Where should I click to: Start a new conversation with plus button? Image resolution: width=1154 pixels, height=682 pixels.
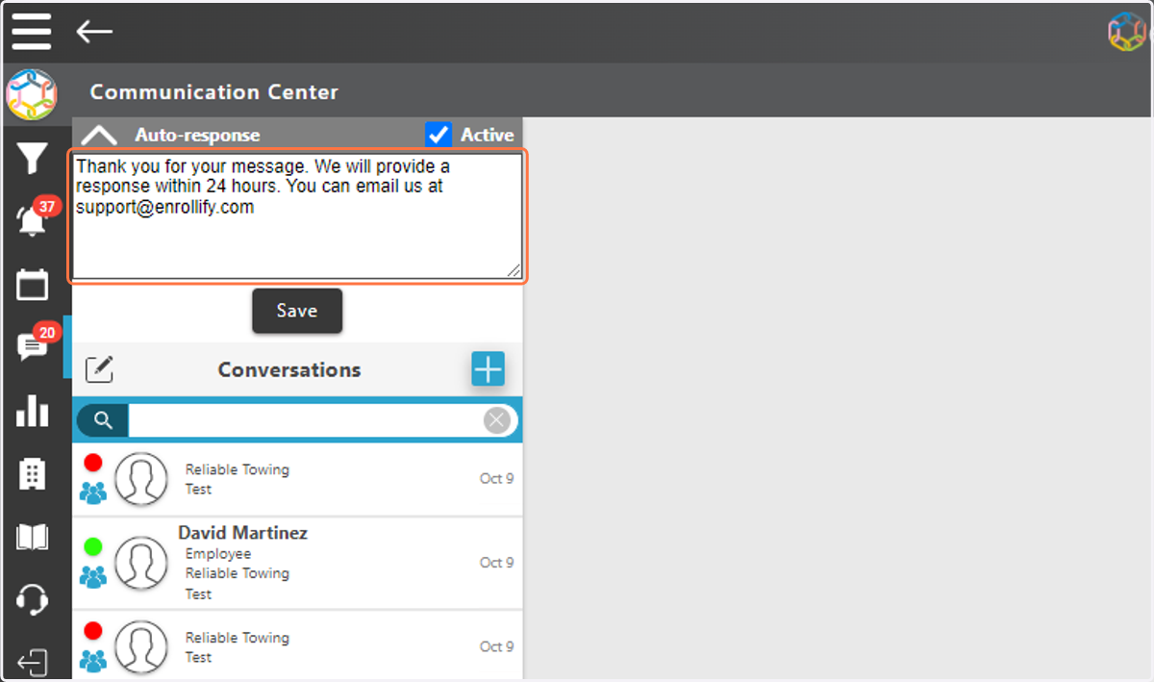488,369
